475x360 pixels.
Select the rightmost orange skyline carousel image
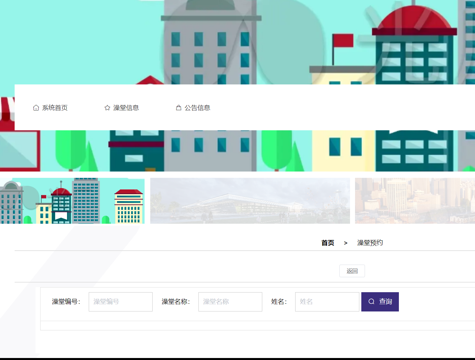[x=415, y=200]
